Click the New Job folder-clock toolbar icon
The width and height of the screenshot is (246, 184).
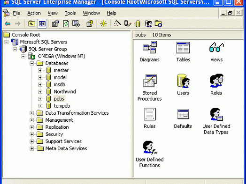click(158, 24)
